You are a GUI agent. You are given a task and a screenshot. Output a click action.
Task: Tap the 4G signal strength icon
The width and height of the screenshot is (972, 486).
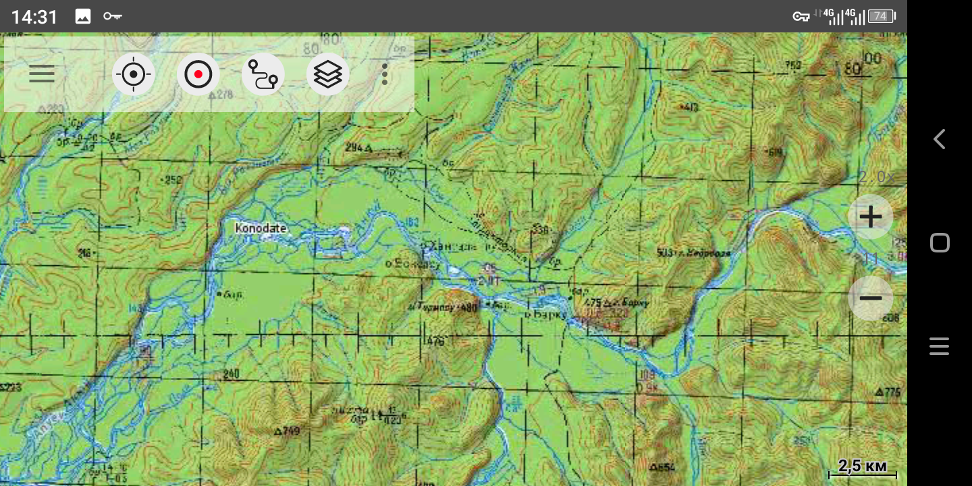[836, 16]
